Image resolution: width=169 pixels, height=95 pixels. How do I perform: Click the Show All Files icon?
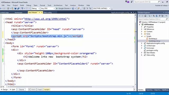[162, 16]
